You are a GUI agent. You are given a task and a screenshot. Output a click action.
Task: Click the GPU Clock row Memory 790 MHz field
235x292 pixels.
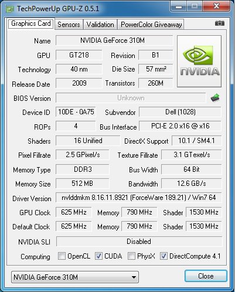point(139,212)
